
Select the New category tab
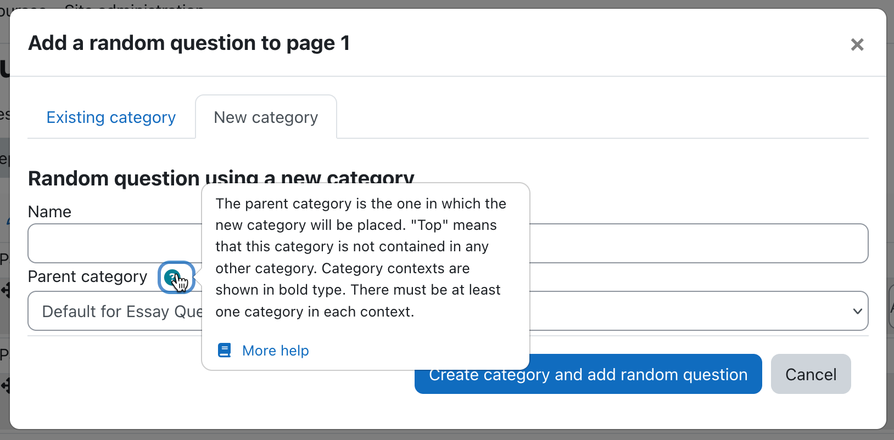[266, 117]
